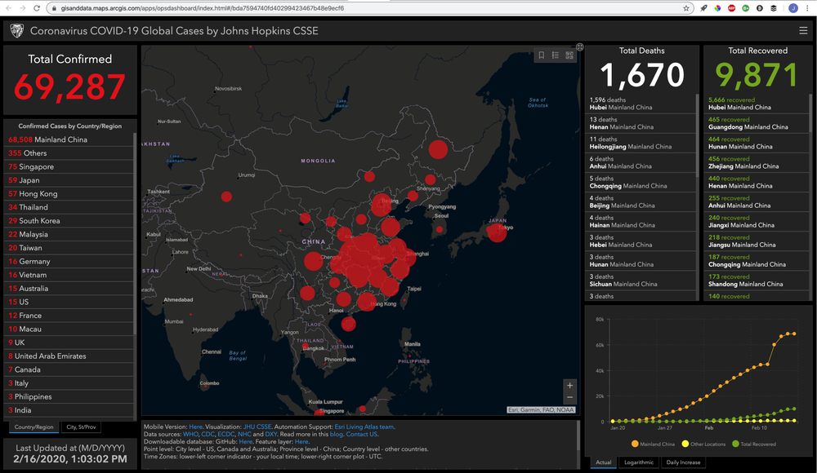Open the stacked layers extension
The height and width of the screenshot is (473, 817).
[774, 8]
